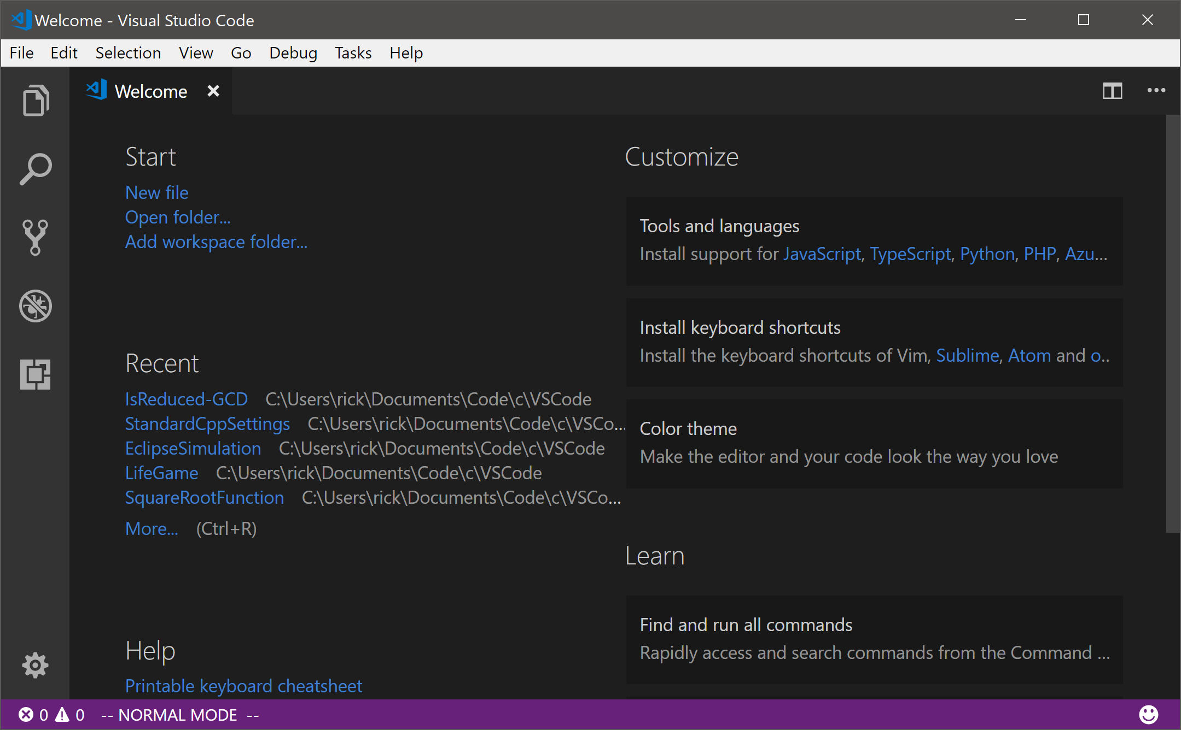Close the Welcome tab

click(213, 91)
